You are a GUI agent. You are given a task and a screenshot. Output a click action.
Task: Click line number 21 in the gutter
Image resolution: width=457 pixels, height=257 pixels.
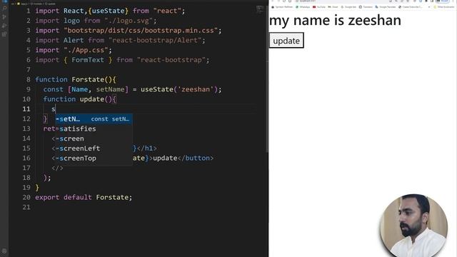tap(26, 207)
